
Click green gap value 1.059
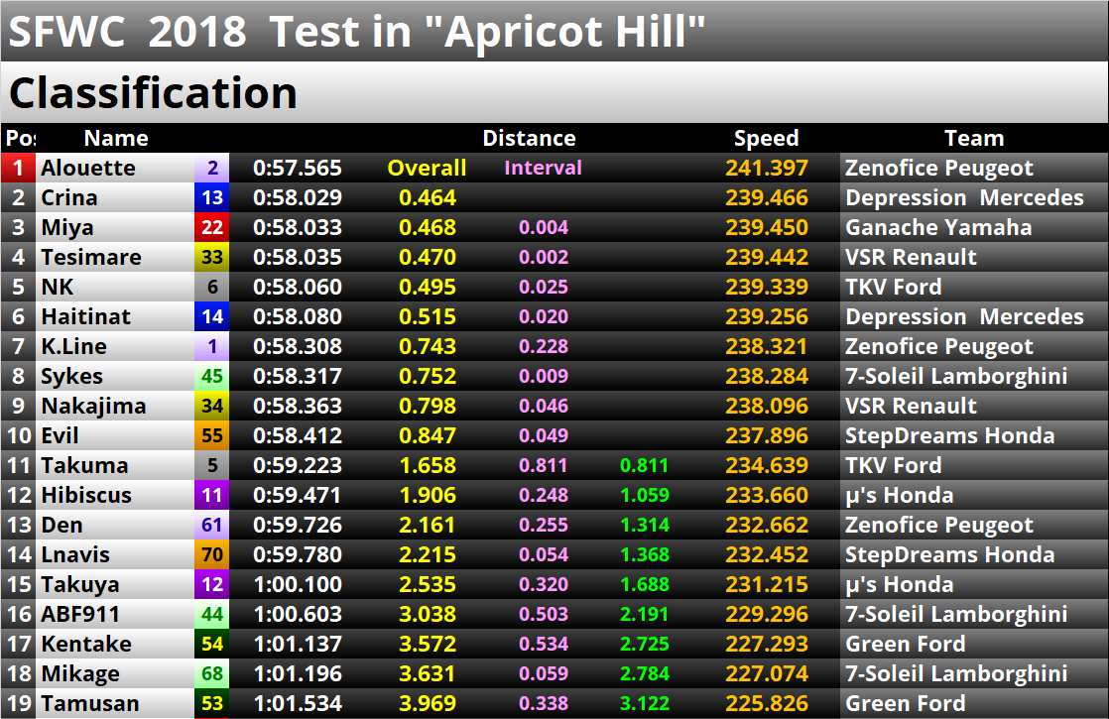click(x=645, y=495)
